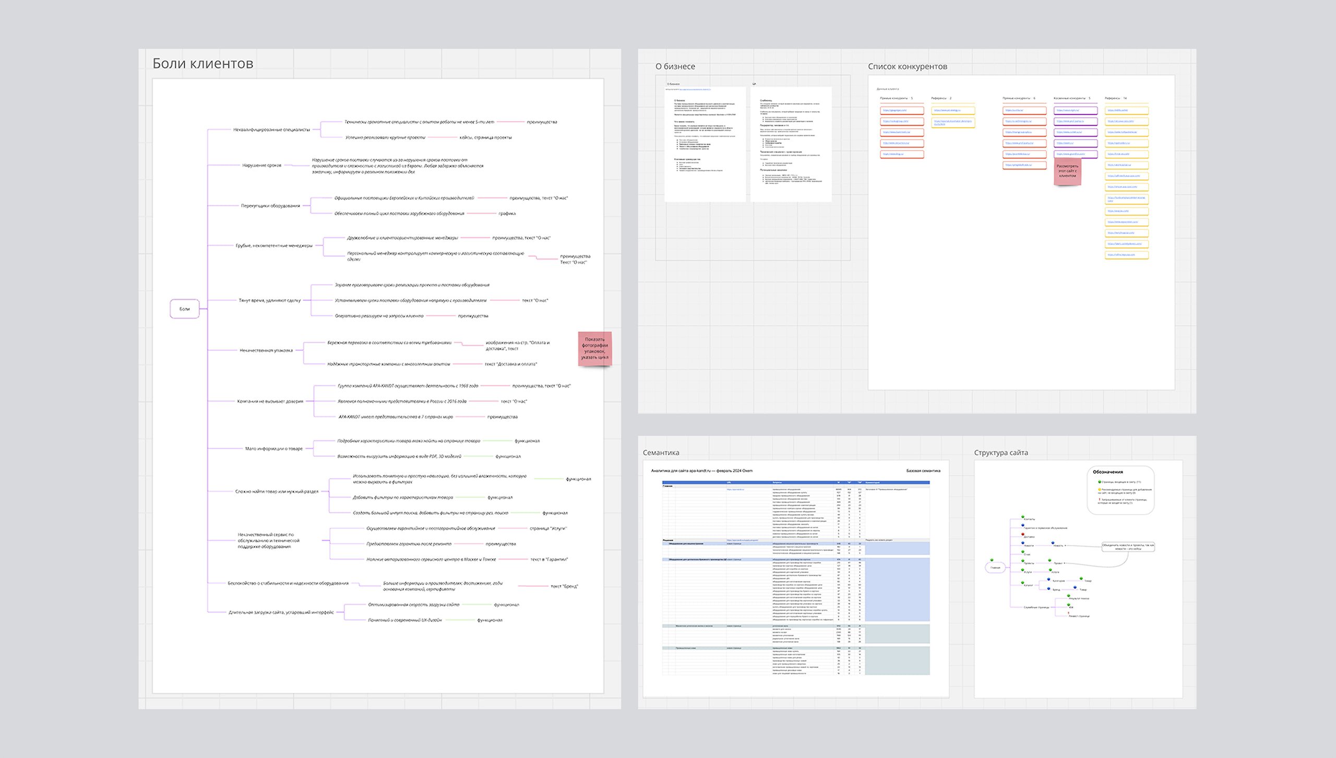The image size is (1336, 758).
Task: Click the red dot on Доставка item
Action: (x=1023, y=534)
